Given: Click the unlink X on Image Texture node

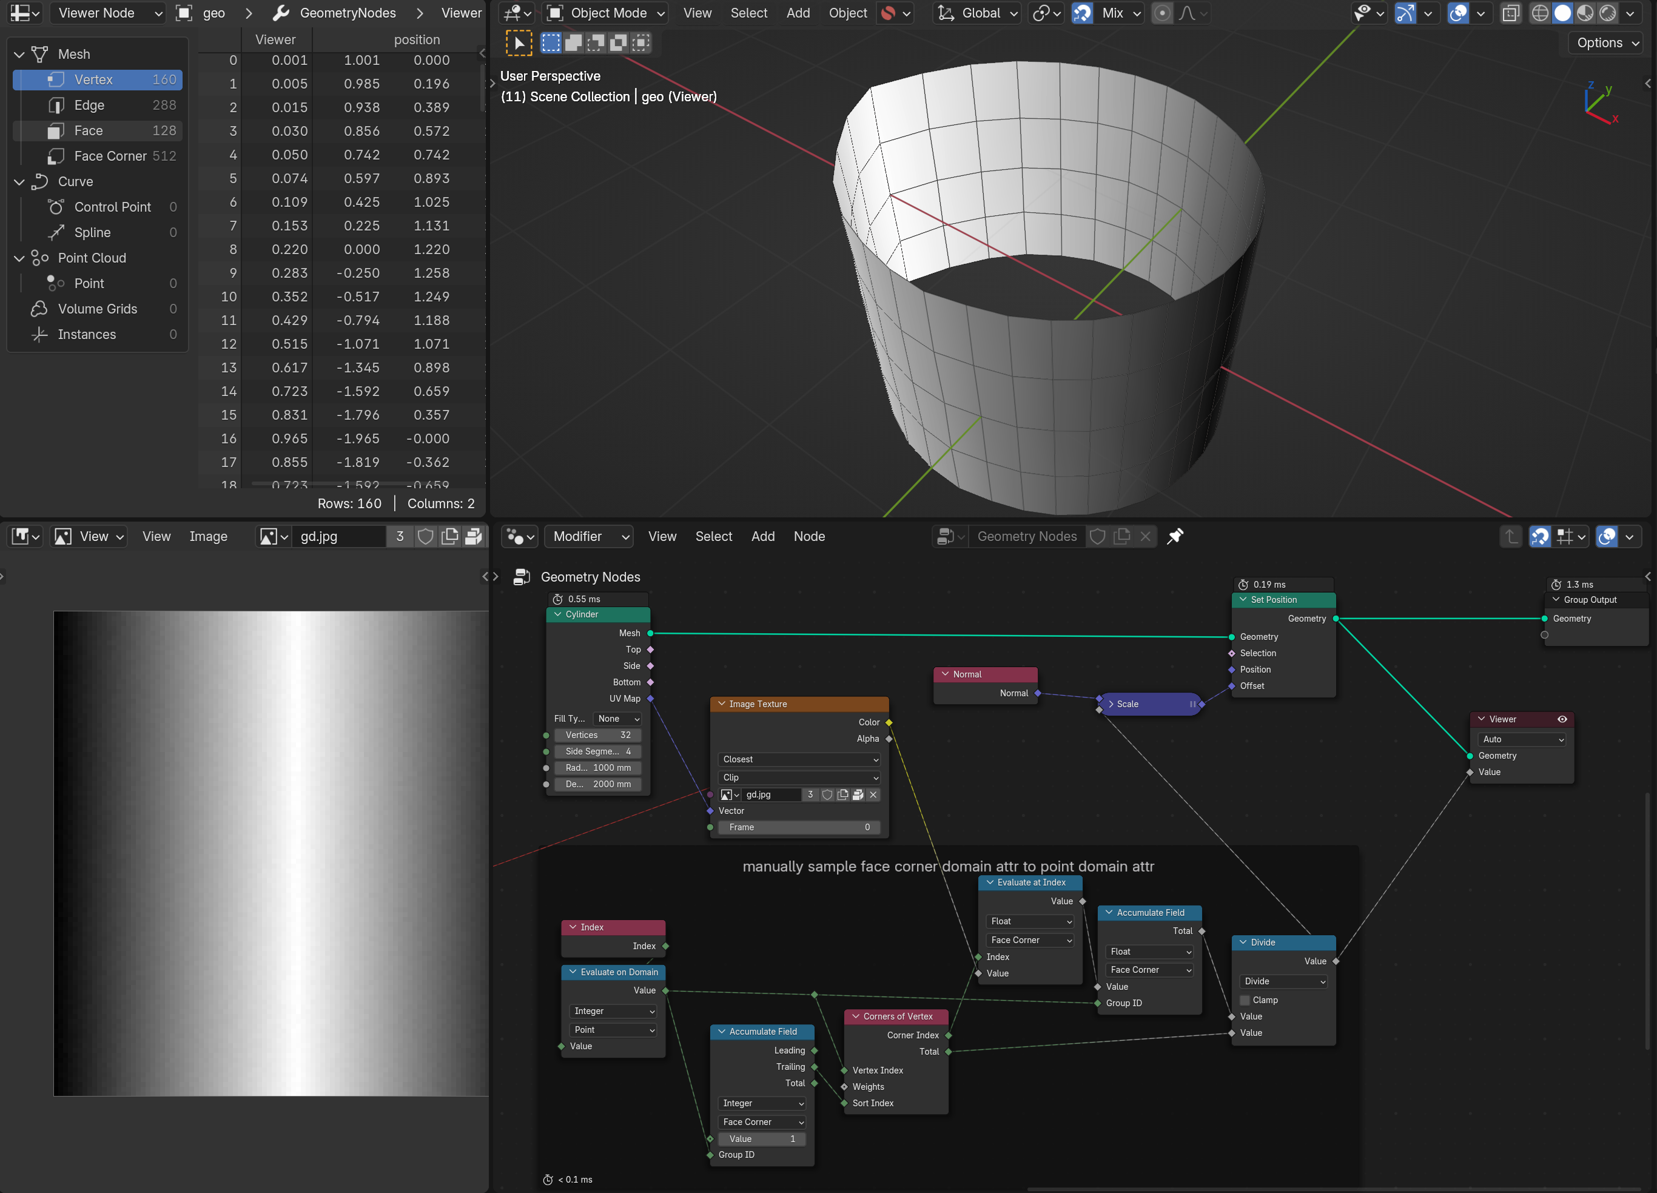Looking at the screenshot, I should point(873,794).
